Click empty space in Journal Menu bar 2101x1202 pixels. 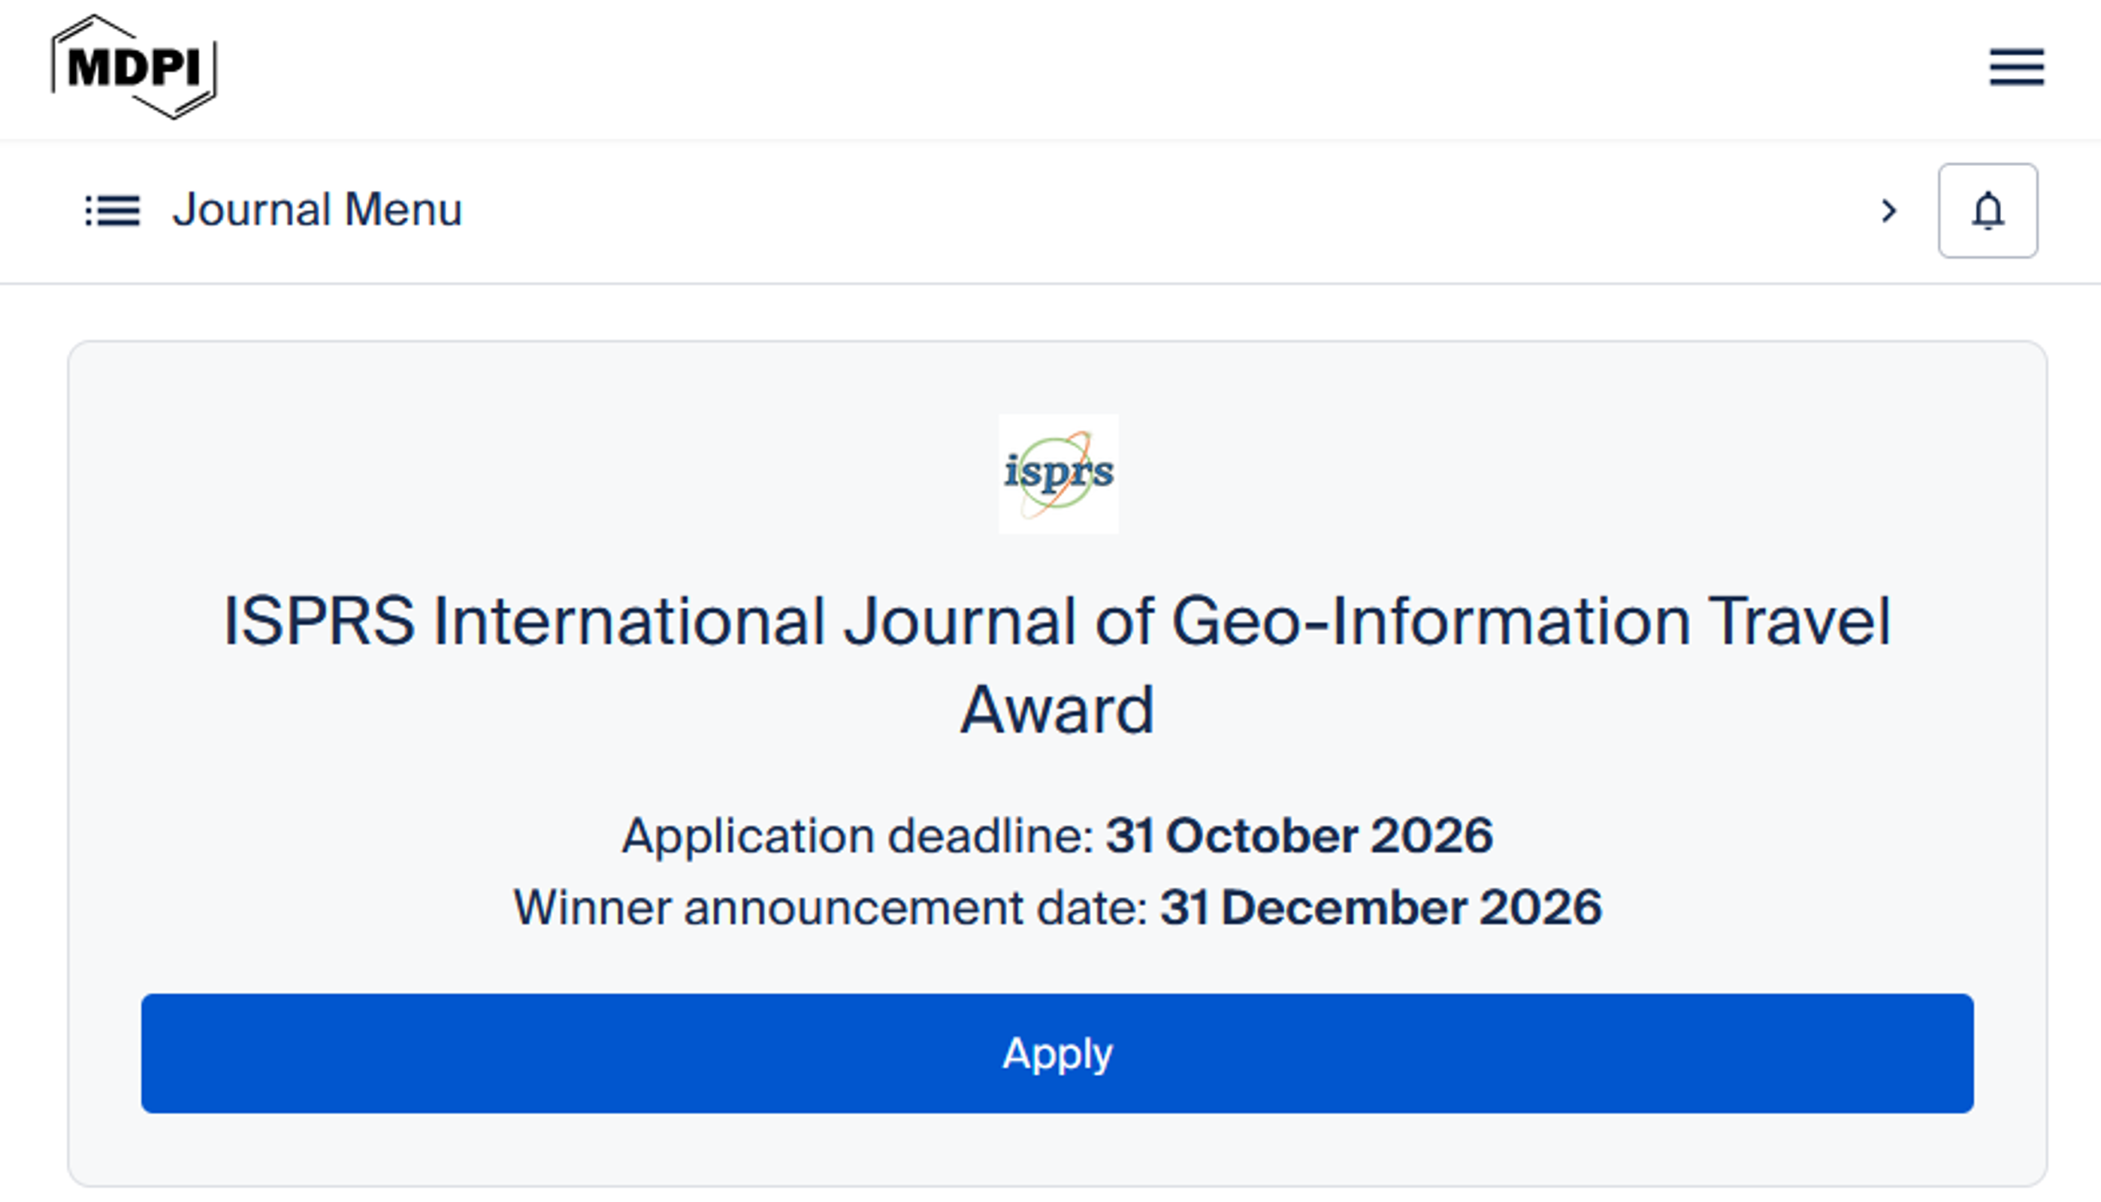[x=1156, y=211]
